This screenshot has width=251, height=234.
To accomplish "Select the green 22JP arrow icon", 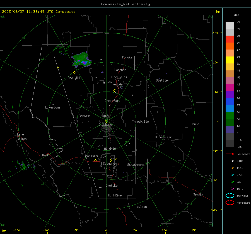I will pyautogui.click(x=230, y=182).
